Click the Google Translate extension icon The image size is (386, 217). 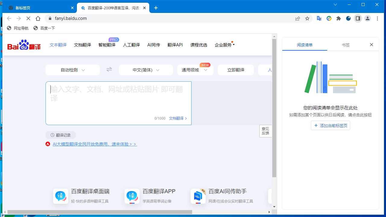[x=319, y=18]
